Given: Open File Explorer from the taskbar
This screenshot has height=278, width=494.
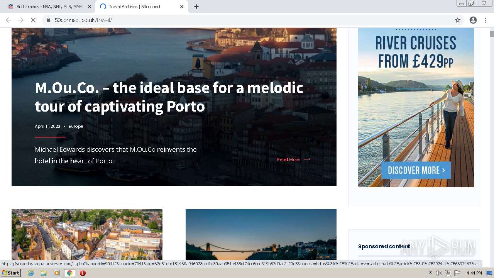Looking at the screenshot, I should coord(44,273).
